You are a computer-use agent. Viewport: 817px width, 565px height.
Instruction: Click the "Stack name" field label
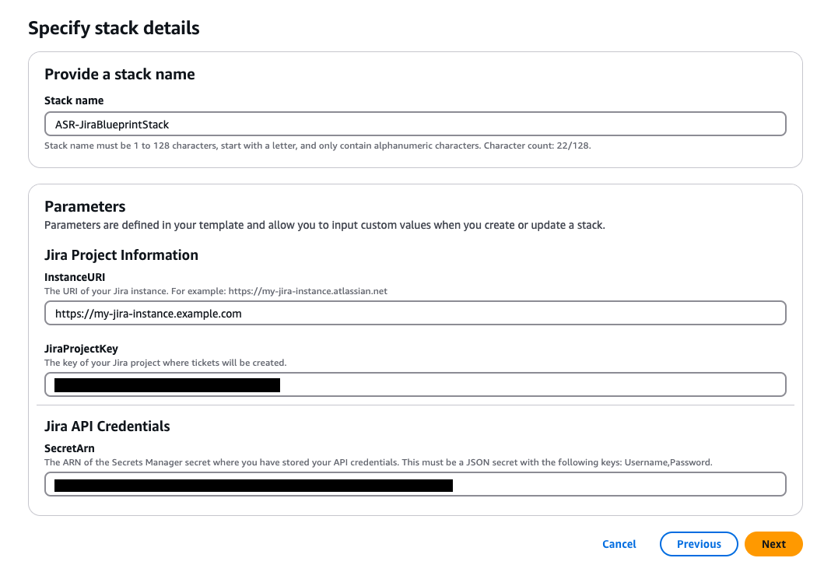pyautogui.click(x=74, y=100)
